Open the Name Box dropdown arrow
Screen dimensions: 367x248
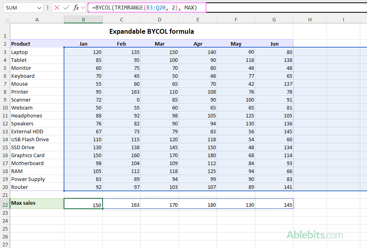click(x=39, y=8)
